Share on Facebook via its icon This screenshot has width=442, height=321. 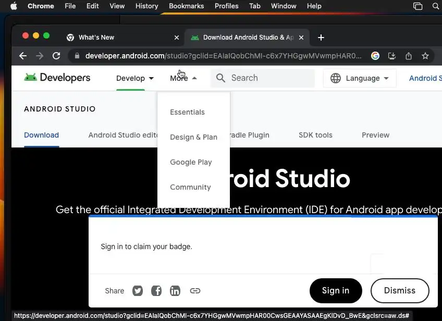156,291
